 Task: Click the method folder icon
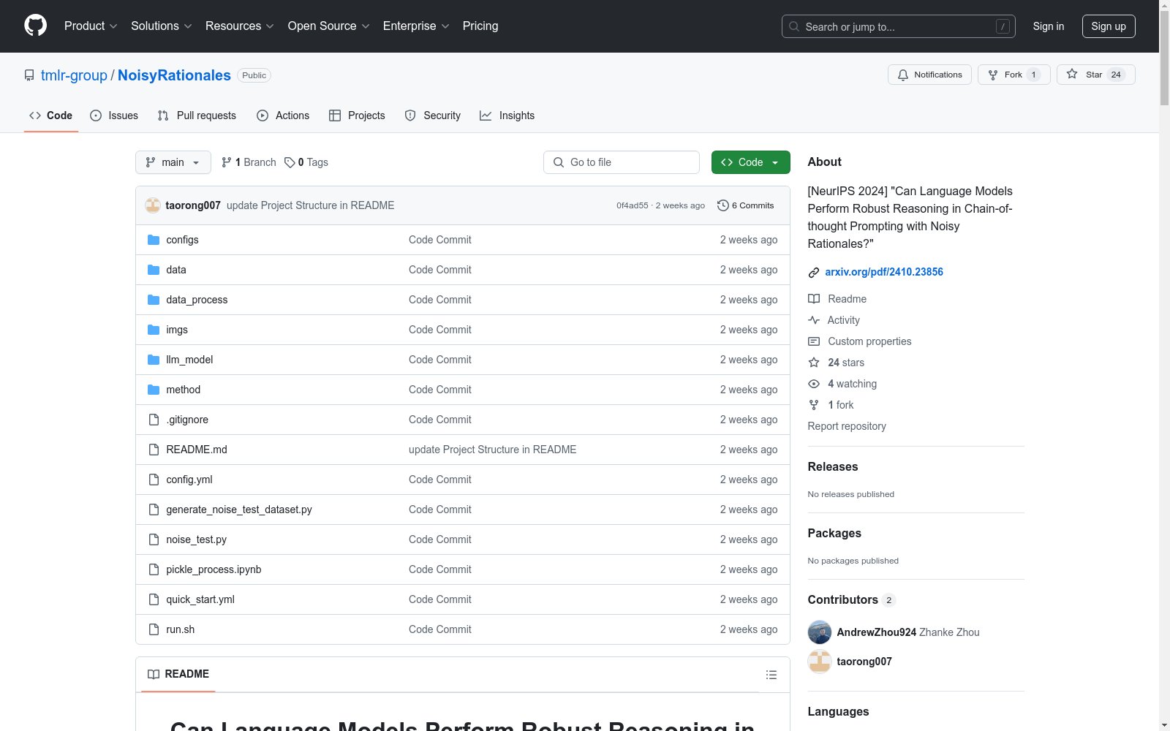pos(154,390)
